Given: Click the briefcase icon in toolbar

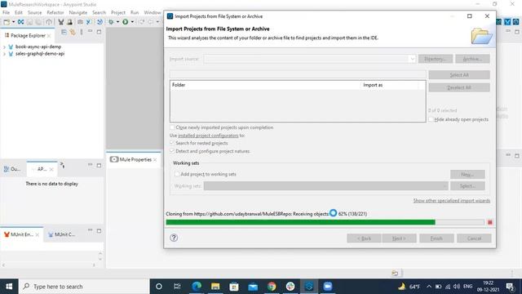Looking at the screenshot, I should point(80,22).
